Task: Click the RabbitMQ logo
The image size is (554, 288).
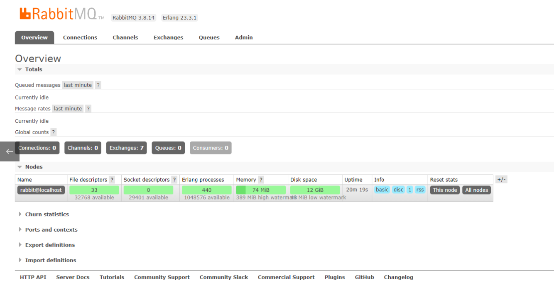Action: [62, 14]
